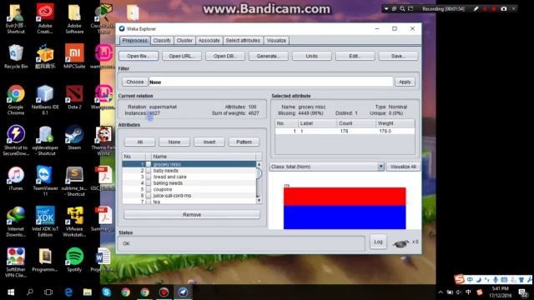This screenshot has width=534, height=300.
Task: Click the Apply filter button
Action: click(x=405, y=82)
